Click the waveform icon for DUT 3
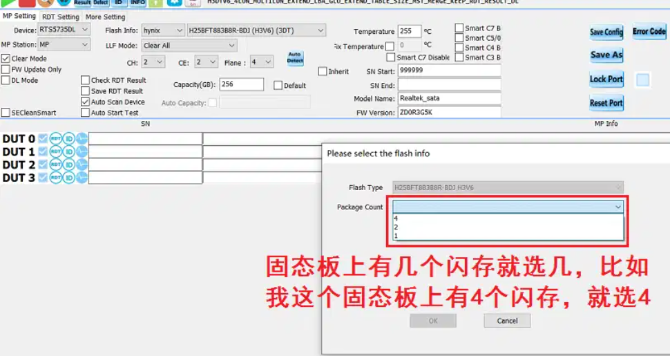The image size is (670, 356). coord(82,177)
